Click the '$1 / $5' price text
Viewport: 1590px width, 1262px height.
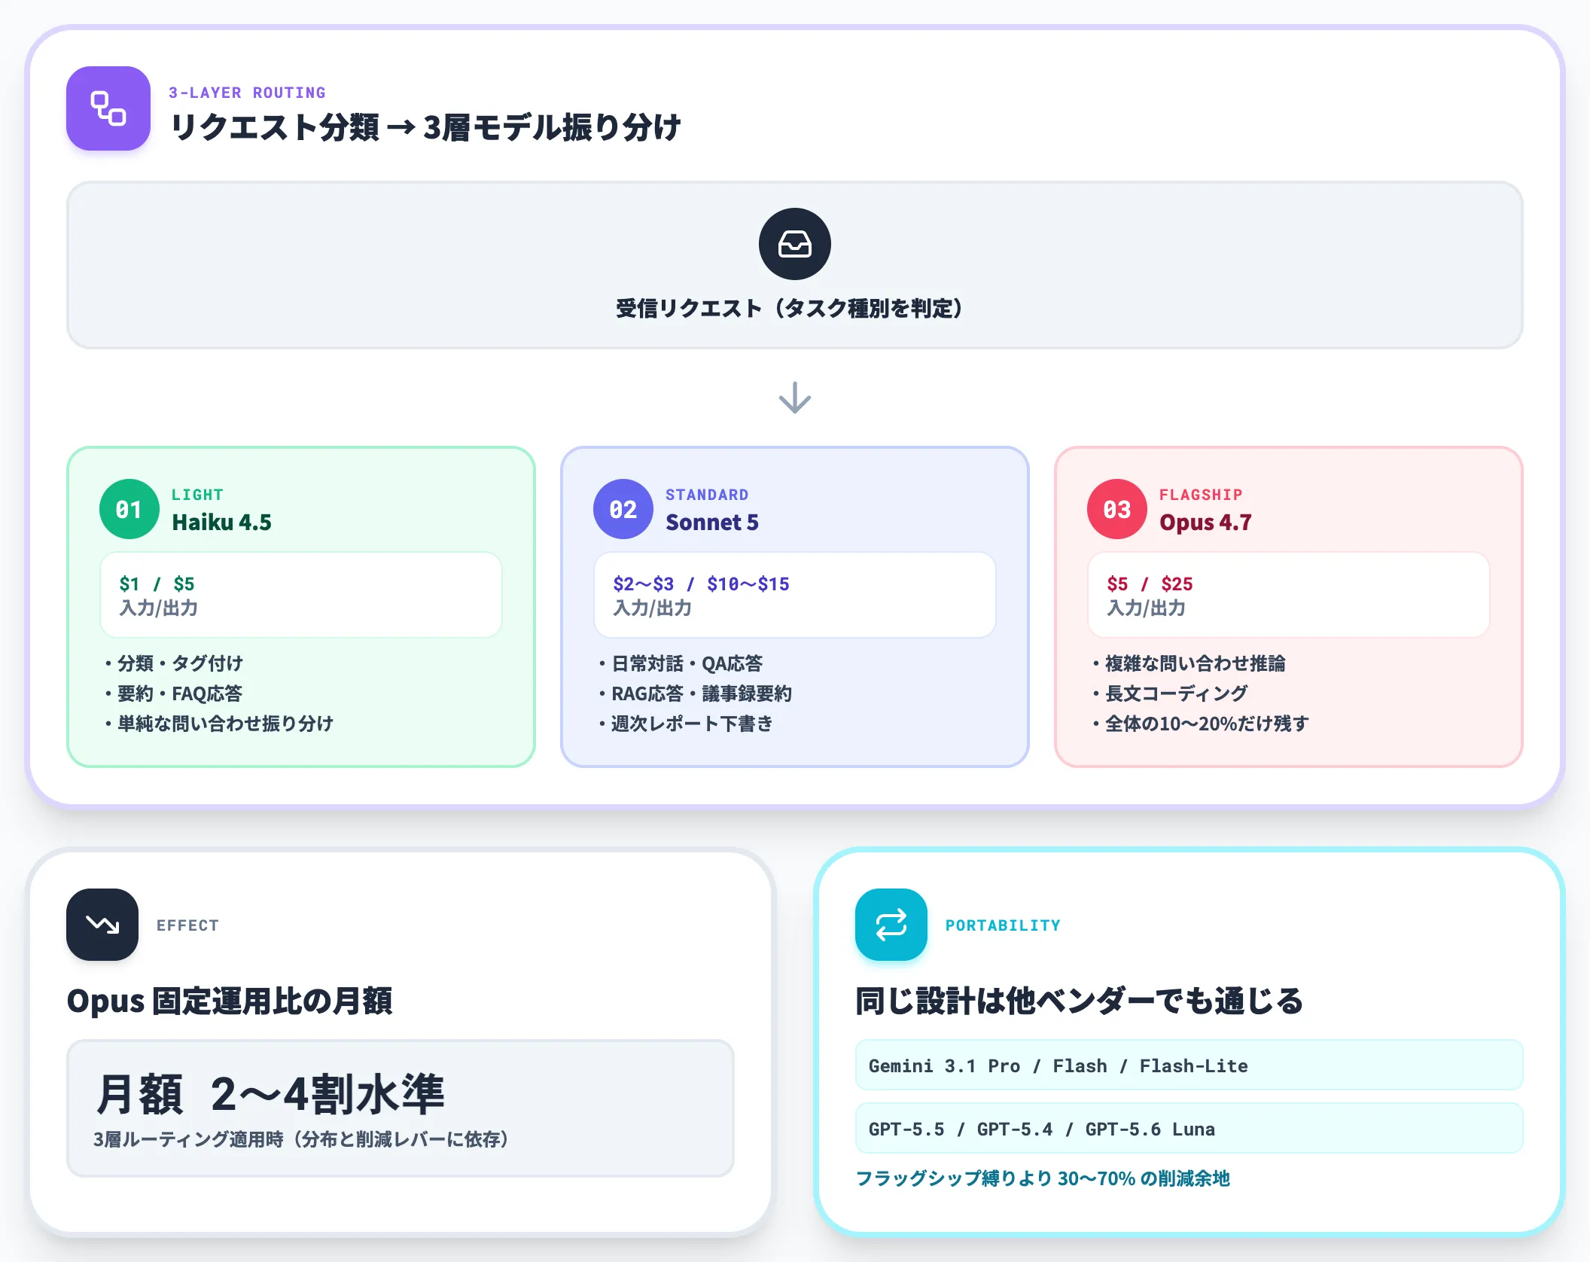[157, 584]
